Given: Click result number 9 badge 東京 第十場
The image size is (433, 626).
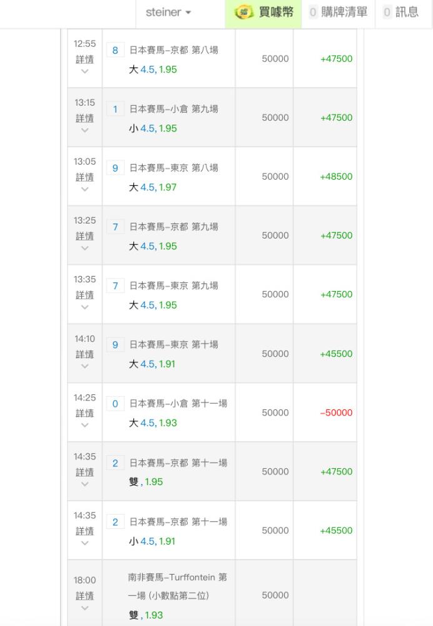Looking at the screenshot, I should 115,344.
